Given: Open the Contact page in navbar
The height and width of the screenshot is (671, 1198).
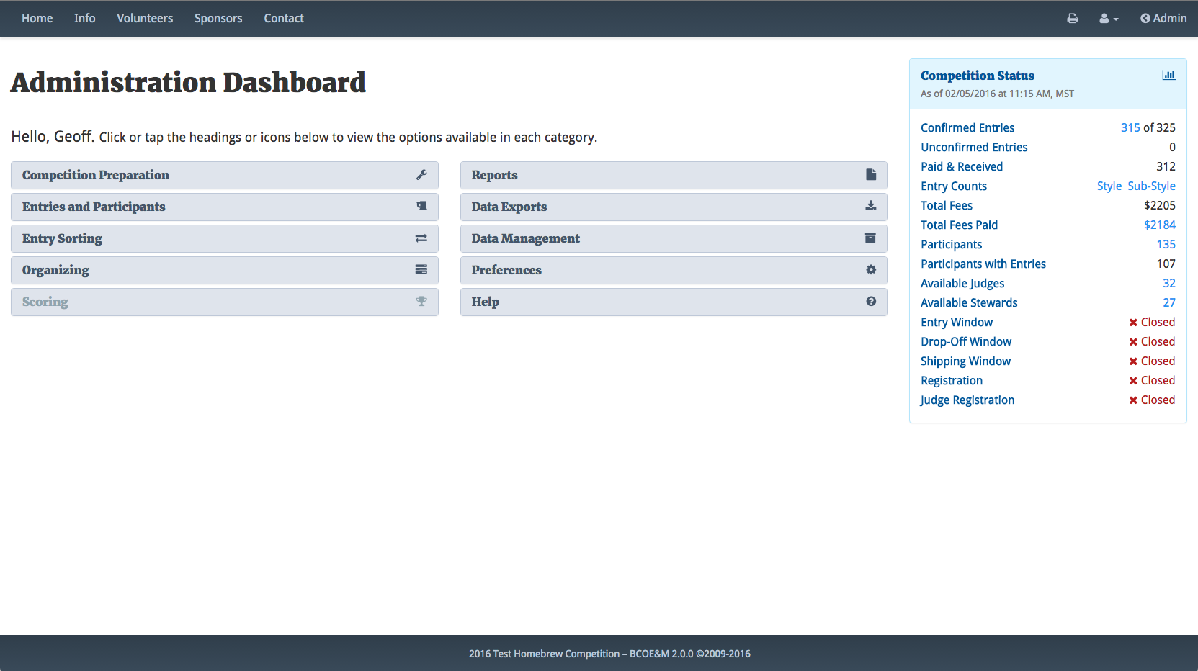Looking at the screenshot, I should coord(284,19).
